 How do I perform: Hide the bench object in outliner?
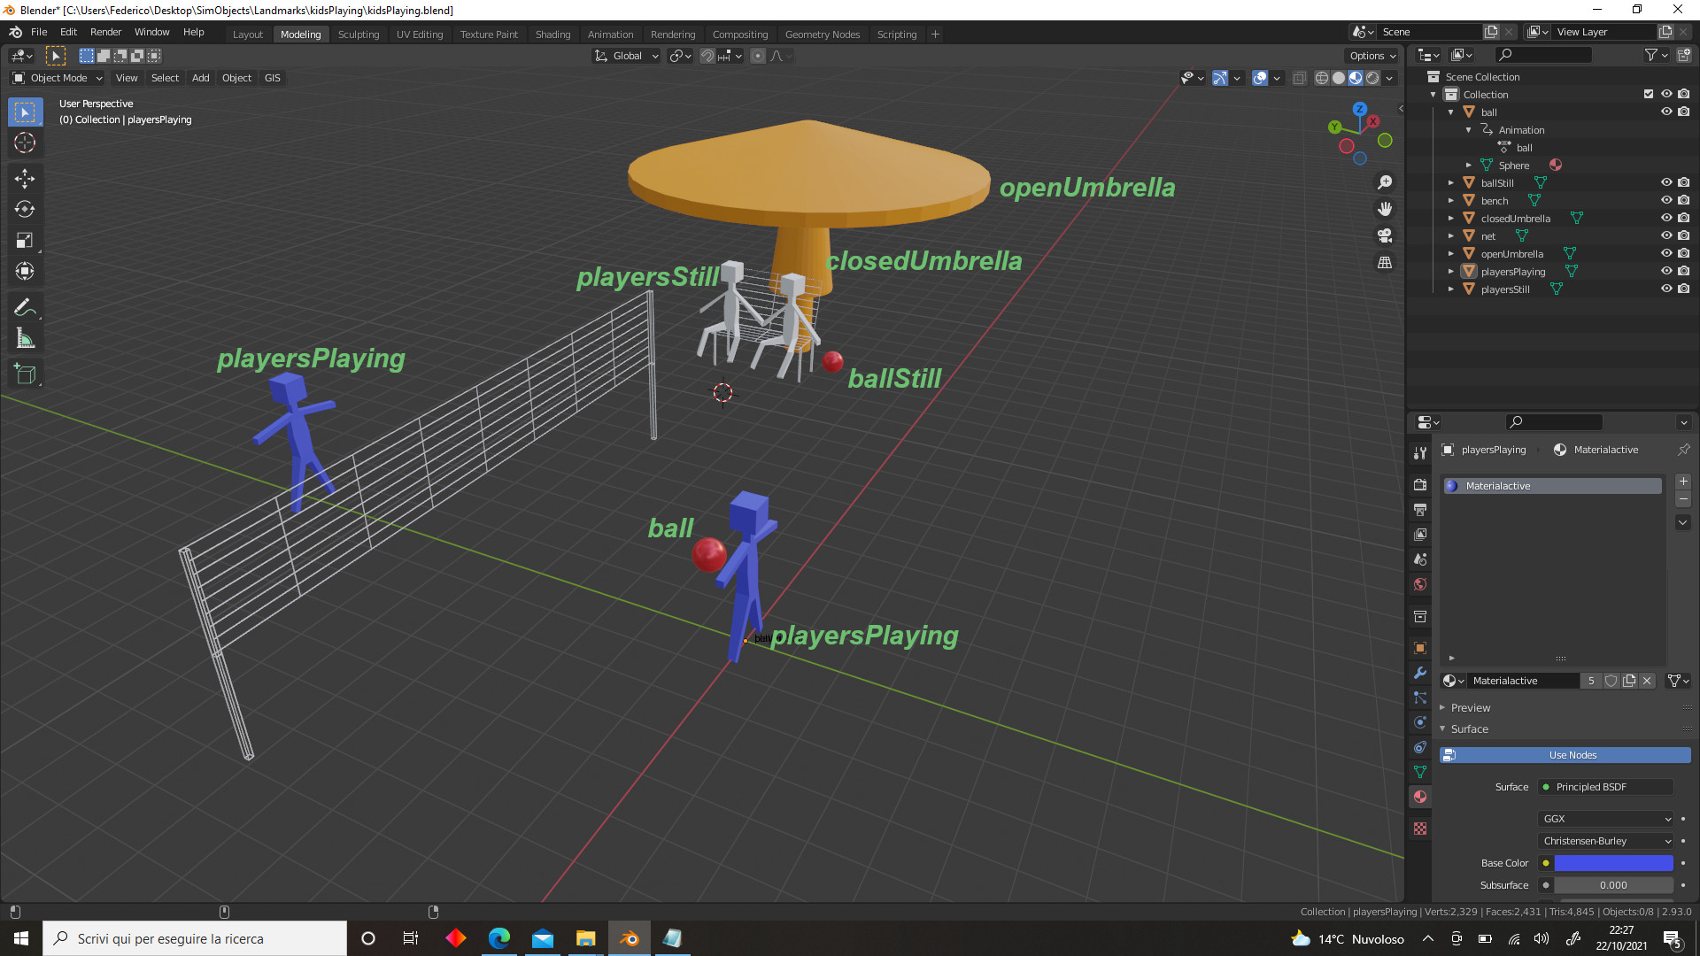click(x=1666, y=201)
